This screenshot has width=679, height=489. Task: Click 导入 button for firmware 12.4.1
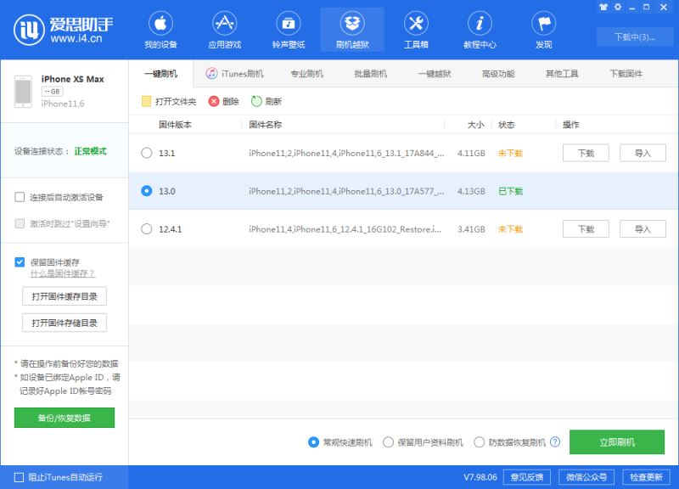[643, 228]
